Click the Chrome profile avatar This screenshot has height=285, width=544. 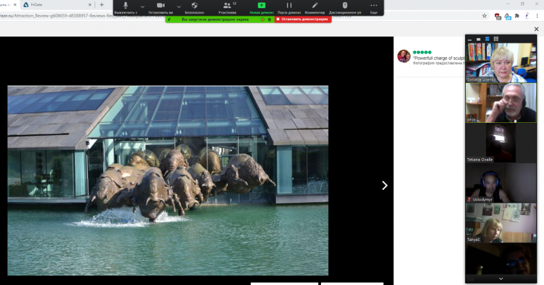coord(527,16)
